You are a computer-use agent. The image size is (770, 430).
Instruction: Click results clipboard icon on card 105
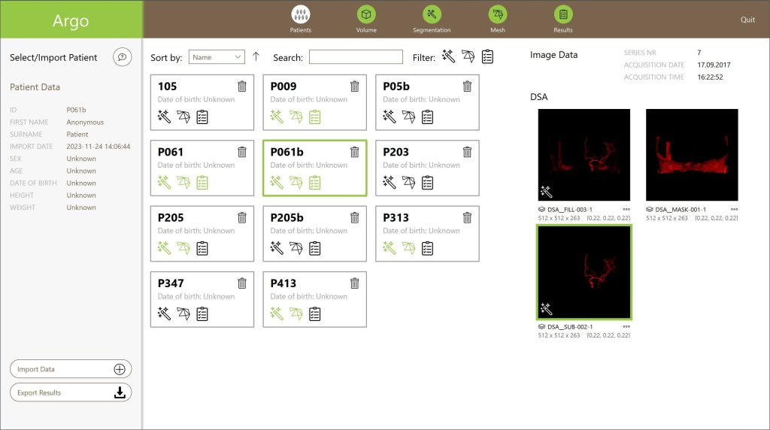(202, 117)
